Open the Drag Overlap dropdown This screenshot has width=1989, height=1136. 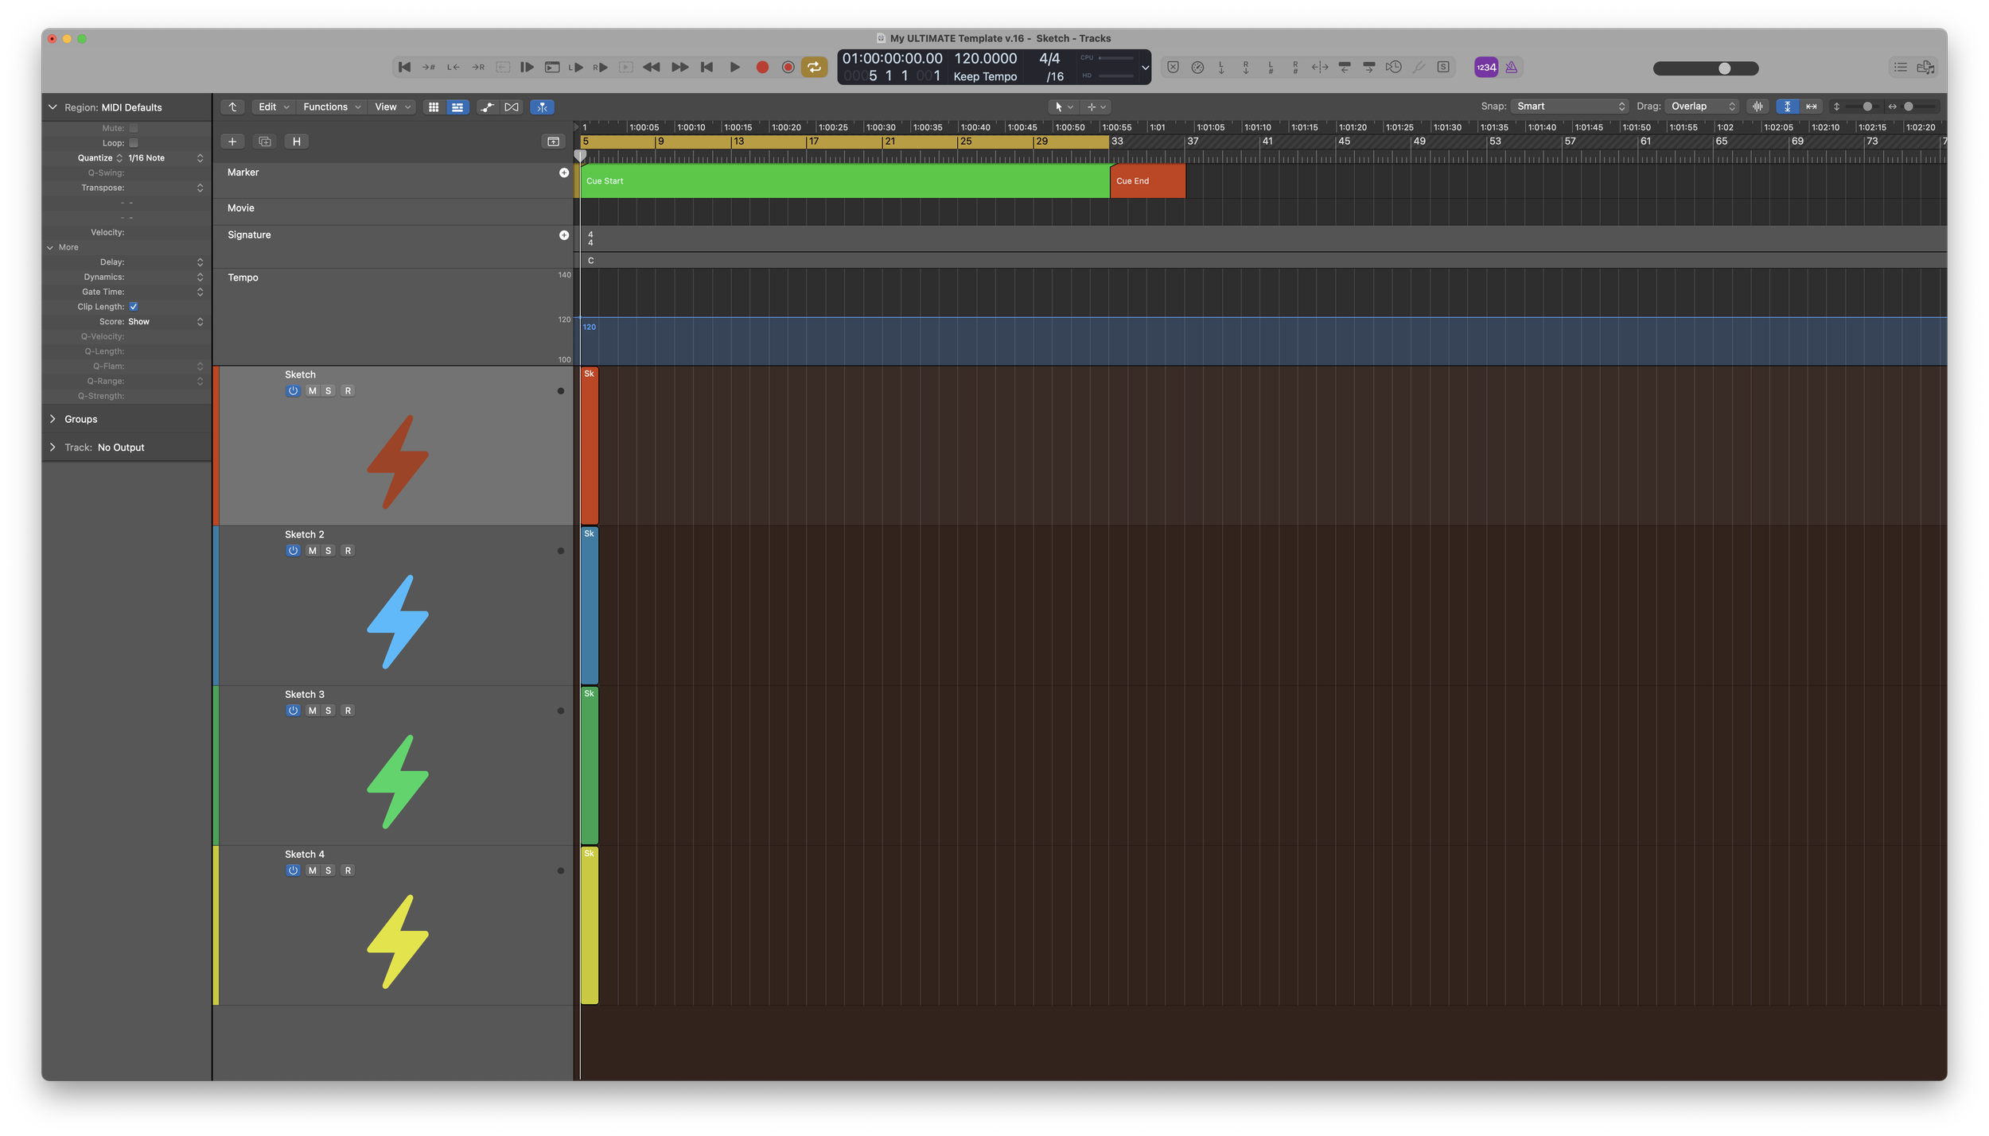coord(1703,107)
